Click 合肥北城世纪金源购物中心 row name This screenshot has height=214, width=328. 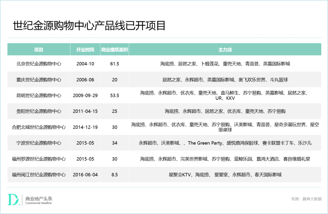coord(39,127)
